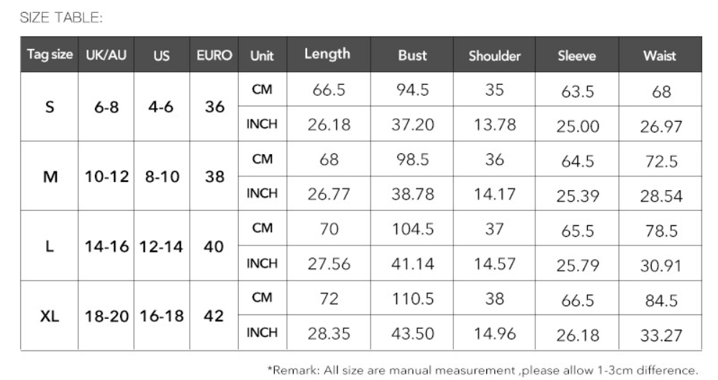Image resolution: width=718 pixels, height=380 pixels.
Task: Select the Shoulder column header
Action: 494,55
